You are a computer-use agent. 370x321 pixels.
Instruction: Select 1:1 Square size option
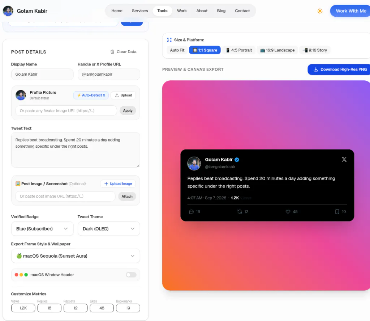pos(205,50)
